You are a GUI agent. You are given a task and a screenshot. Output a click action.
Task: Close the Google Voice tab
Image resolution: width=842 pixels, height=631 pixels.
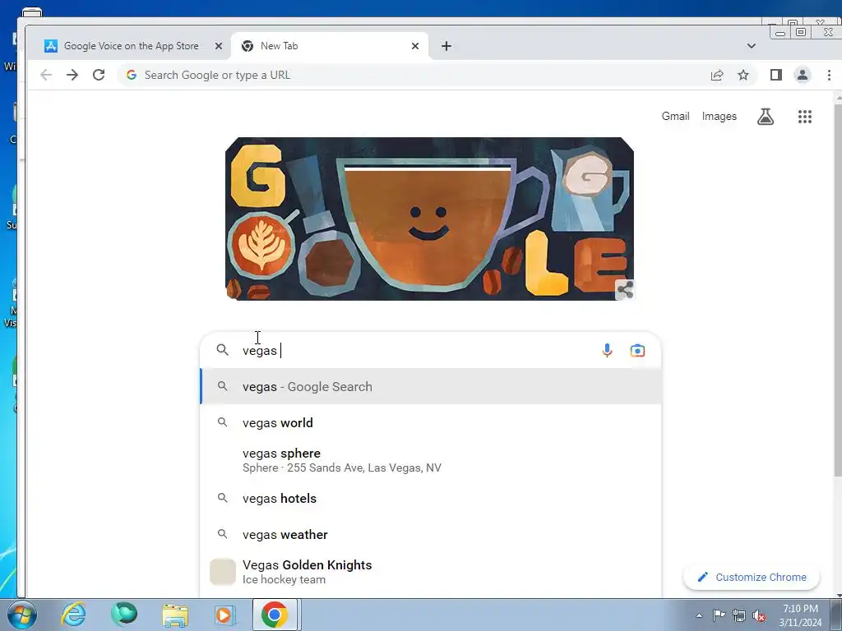pos(219,46)
